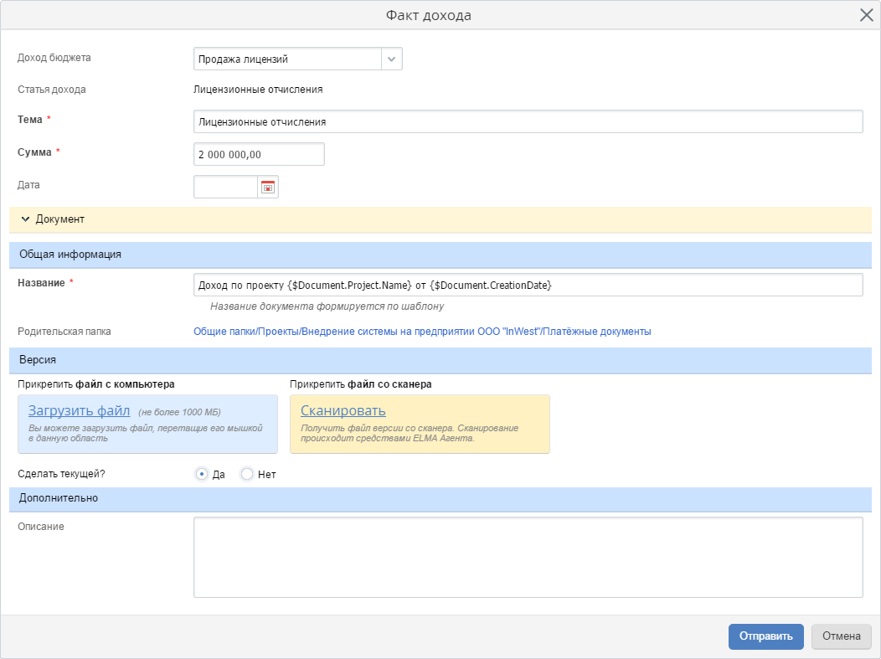Click the Общая информация section header
The image size is (881, 659).
tap(440, 255)
